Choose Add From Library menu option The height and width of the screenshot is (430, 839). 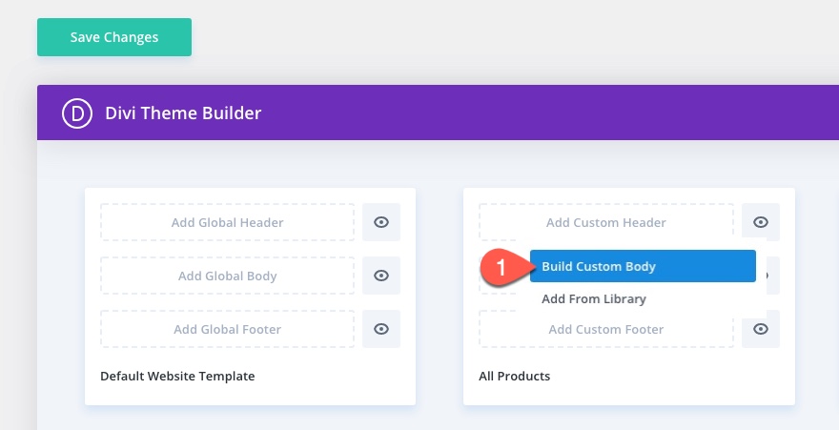coord(594,298)
